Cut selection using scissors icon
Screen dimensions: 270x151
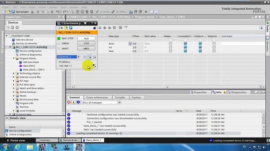coord(38,12)
